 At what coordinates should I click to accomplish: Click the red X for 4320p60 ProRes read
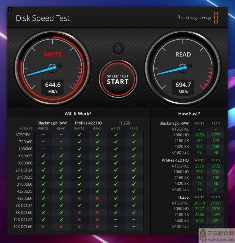[x=97, y=198]
